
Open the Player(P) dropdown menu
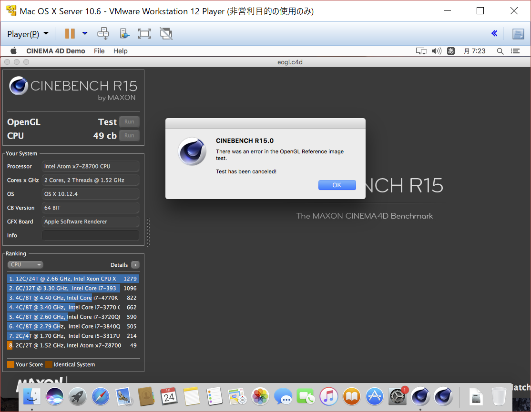click(28, 34)
